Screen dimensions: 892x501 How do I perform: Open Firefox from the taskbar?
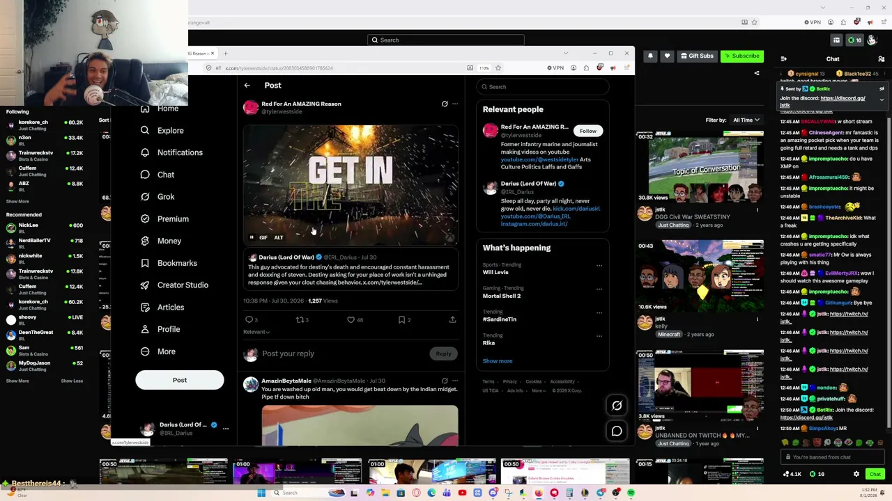[539, 493]
